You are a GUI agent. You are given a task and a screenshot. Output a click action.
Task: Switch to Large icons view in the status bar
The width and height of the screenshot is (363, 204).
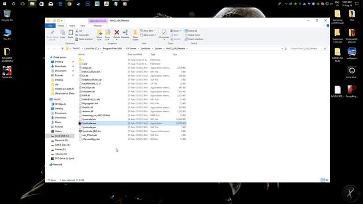point(327,180)
